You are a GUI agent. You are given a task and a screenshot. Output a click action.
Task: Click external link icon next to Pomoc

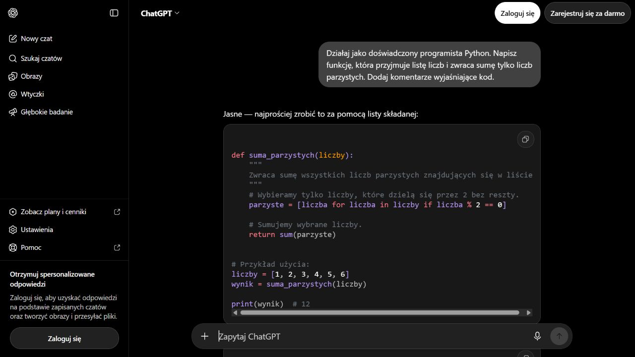117,247
